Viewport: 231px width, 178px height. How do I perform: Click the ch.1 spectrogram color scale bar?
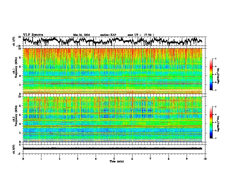(211, 74)
